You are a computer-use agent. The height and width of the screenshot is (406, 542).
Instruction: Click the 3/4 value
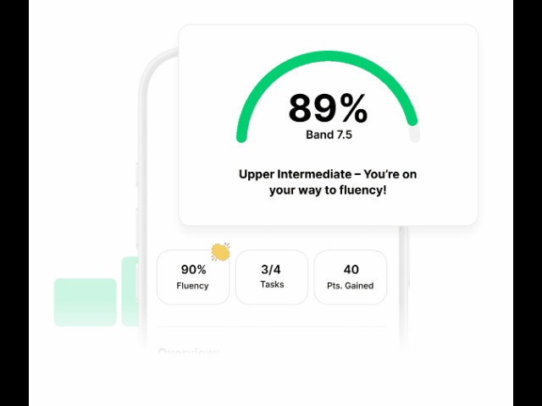click(x=272, y=270)
